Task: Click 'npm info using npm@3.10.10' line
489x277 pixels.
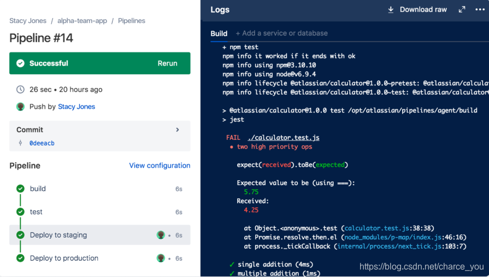Action: (x=269, y=65)
